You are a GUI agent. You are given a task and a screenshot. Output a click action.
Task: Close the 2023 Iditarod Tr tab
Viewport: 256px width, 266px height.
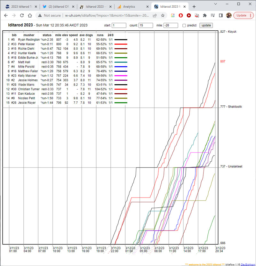pos(36,7)
